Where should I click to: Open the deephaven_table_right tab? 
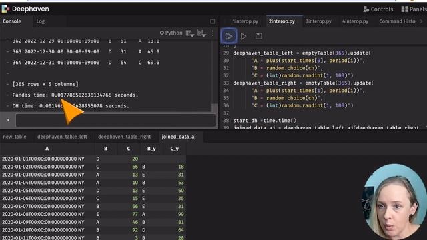125,137
